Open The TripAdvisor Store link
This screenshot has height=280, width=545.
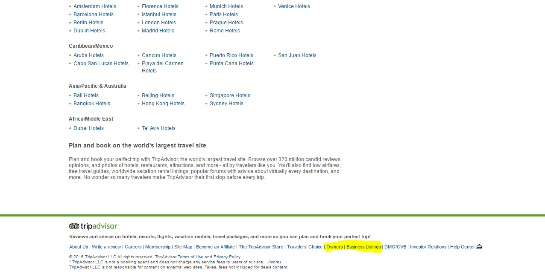click(x=261, y=247)
